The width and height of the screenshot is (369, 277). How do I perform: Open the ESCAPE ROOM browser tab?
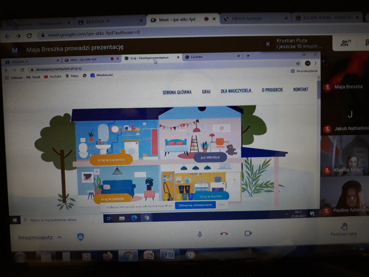(x=323, y=18)
